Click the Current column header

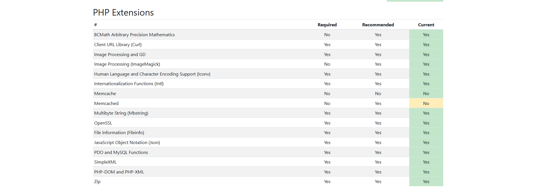coord(426,25)
